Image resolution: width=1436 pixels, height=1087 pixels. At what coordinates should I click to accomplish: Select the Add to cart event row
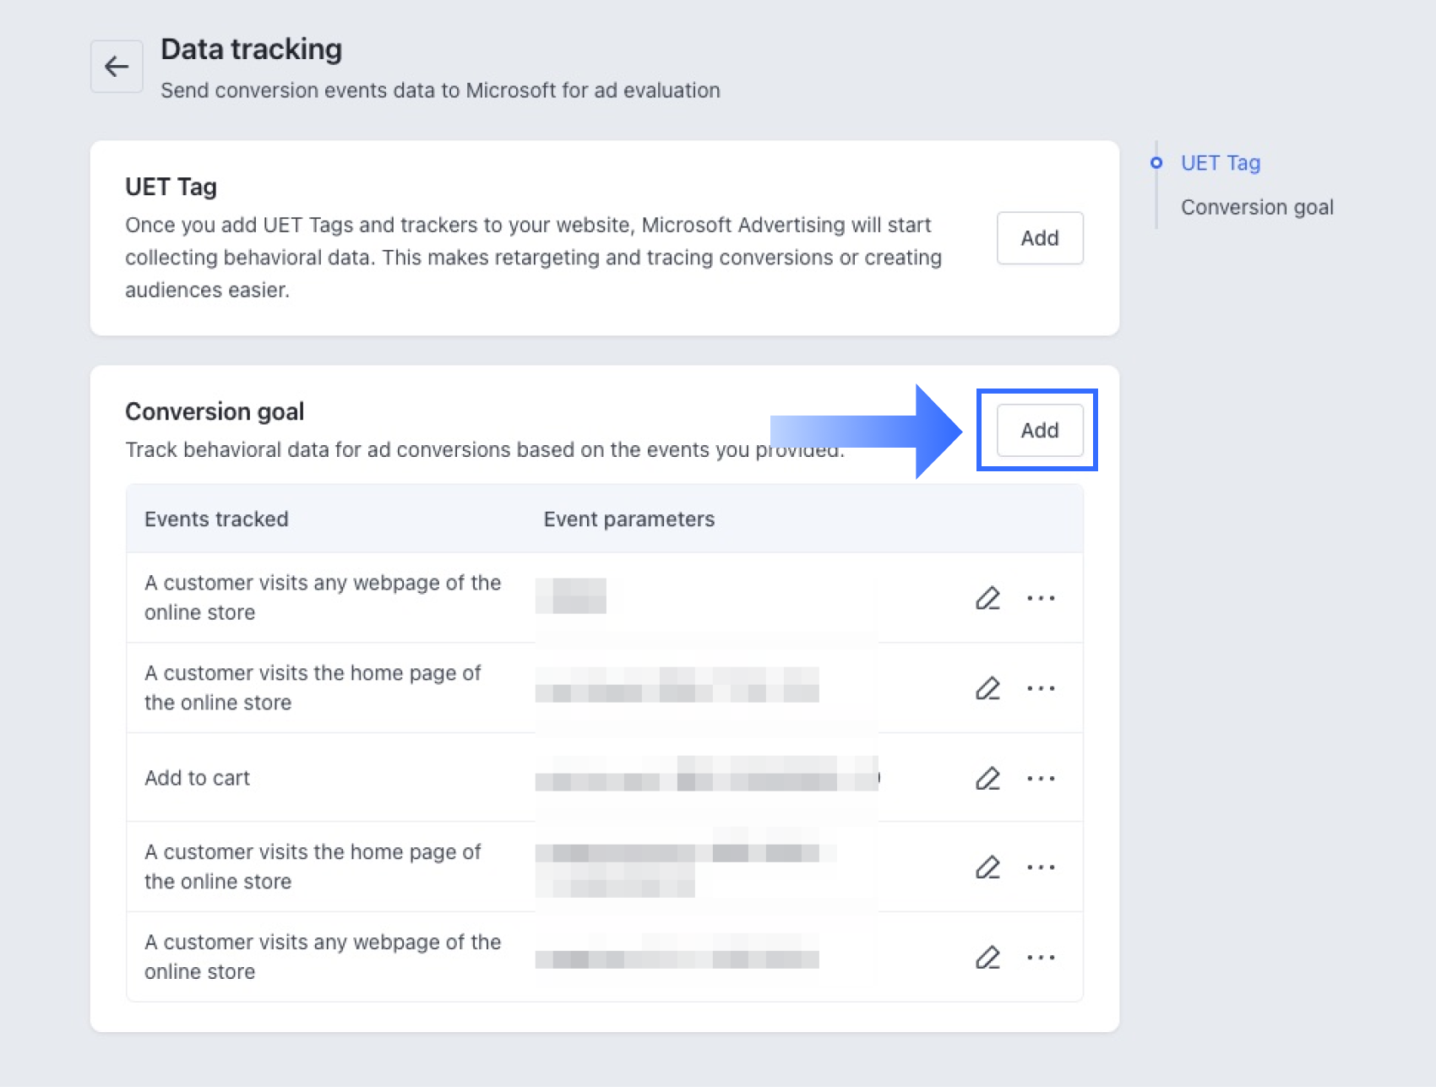pyautogui.click(x=198, y=778)
